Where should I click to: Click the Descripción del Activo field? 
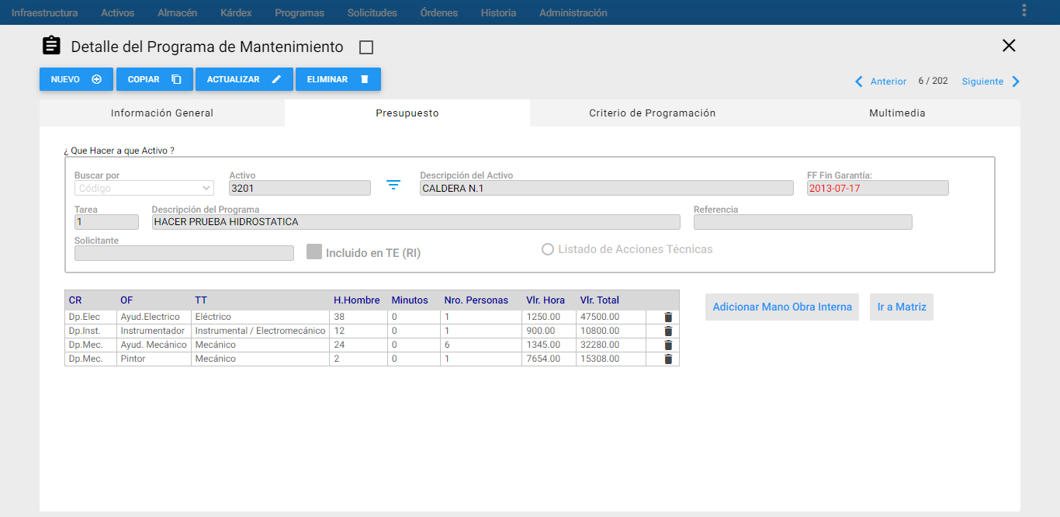pyautogui.click(x=607, y=188)
